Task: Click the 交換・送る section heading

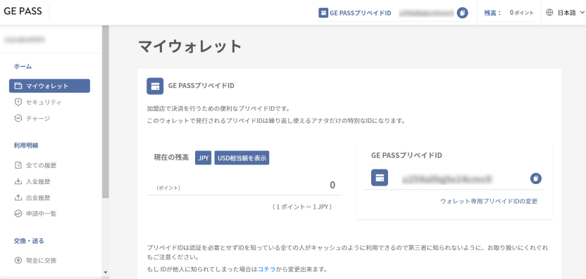Action: (x=29, y=241)
